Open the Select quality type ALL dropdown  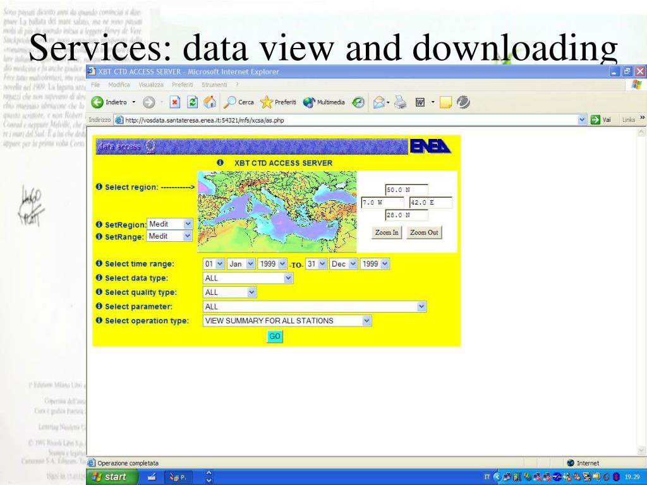(x=229, y=292)
